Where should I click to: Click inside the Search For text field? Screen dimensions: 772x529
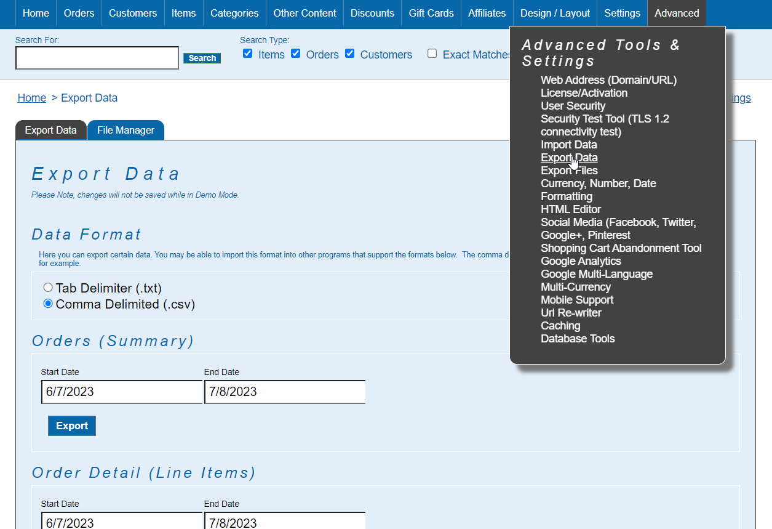(97, 58)
